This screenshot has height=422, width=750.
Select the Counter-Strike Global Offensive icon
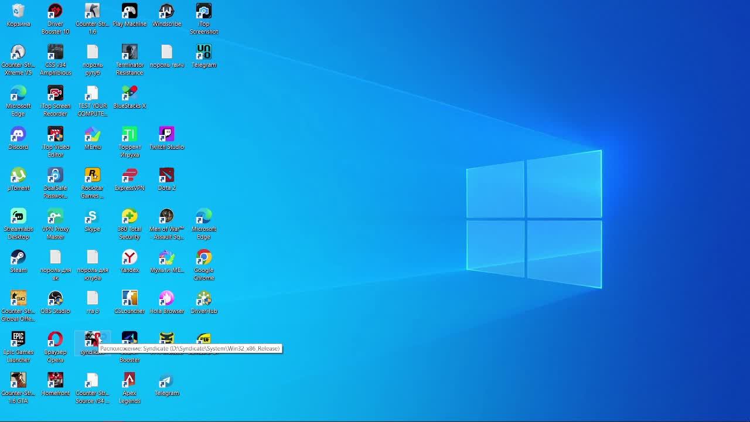point(18,306)
